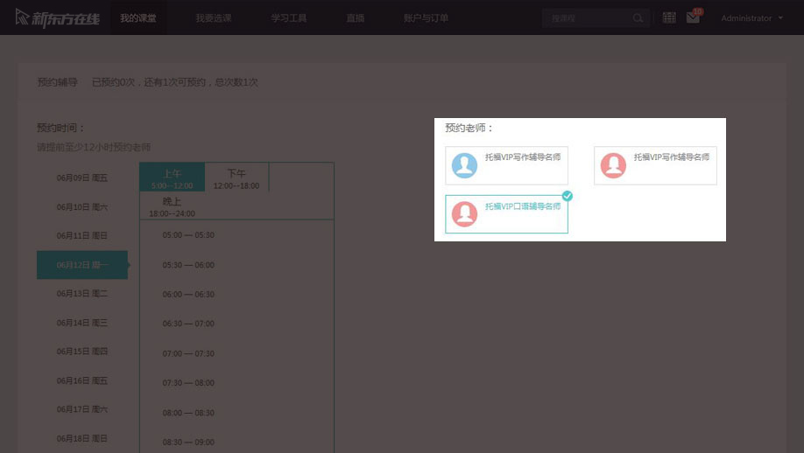This screenshot has height=453, width=804.
Task: Click the course search input field
Action: pos(587,17)
